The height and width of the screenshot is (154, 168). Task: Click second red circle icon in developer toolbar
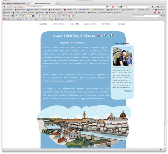coord(159,13)
